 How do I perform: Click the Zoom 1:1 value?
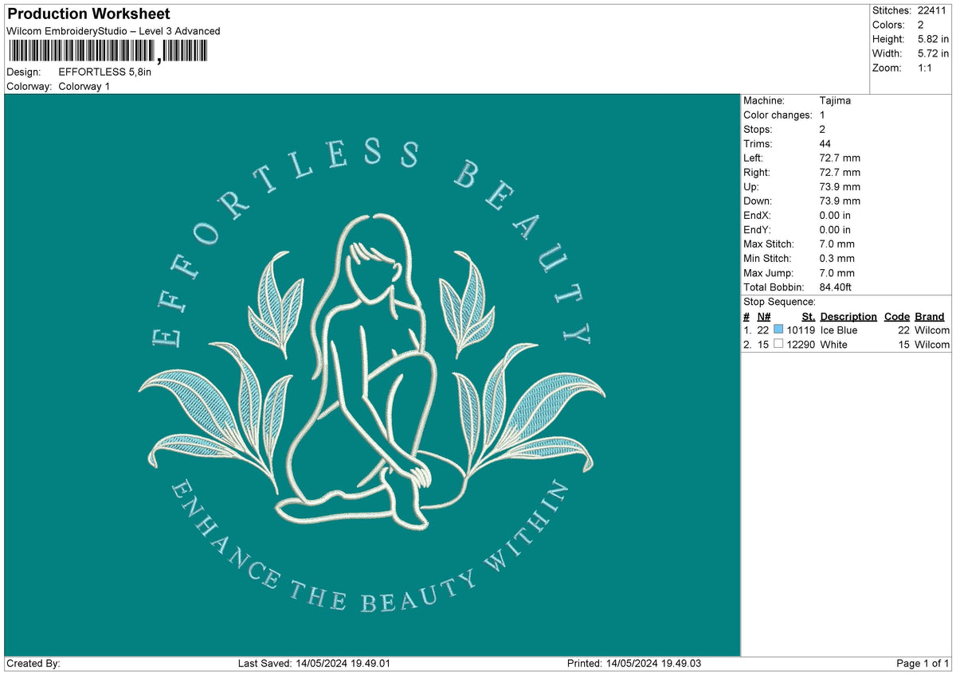(926, 68)
